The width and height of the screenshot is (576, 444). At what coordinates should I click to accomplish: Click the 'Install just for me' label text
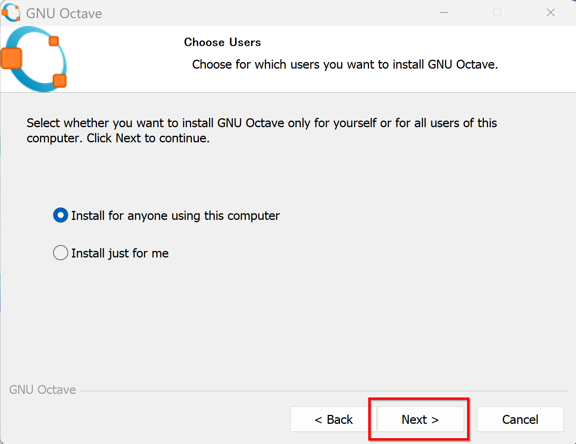(x=120, y=253)
